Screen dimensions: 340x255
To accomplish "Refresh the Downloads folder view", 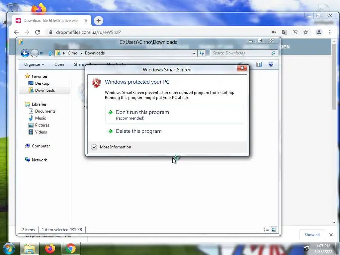I will tap(202, 53).
